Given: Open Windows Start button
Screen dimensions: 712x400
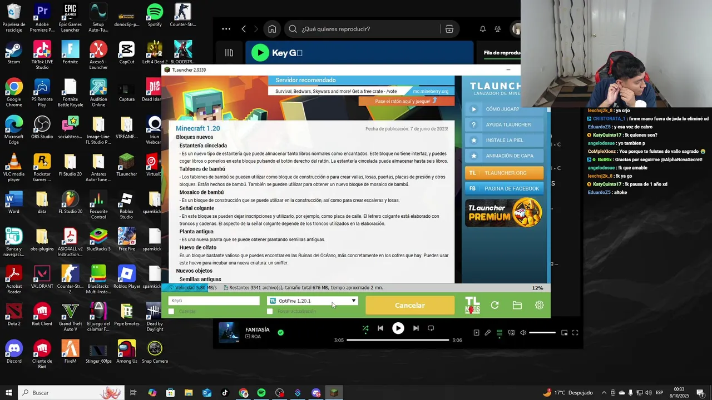Looking at the screenshot, I should coord(9,393).
